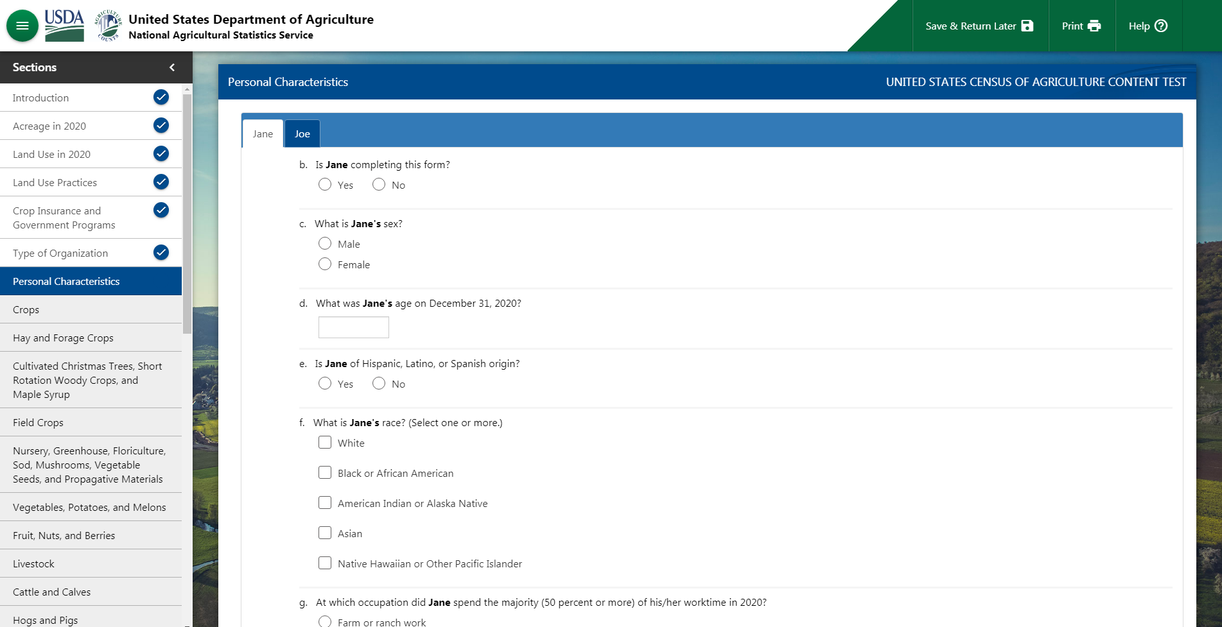Select Farm or ranch work occupation
This screenshot has height=627, width=1222.
coord(325,621)
